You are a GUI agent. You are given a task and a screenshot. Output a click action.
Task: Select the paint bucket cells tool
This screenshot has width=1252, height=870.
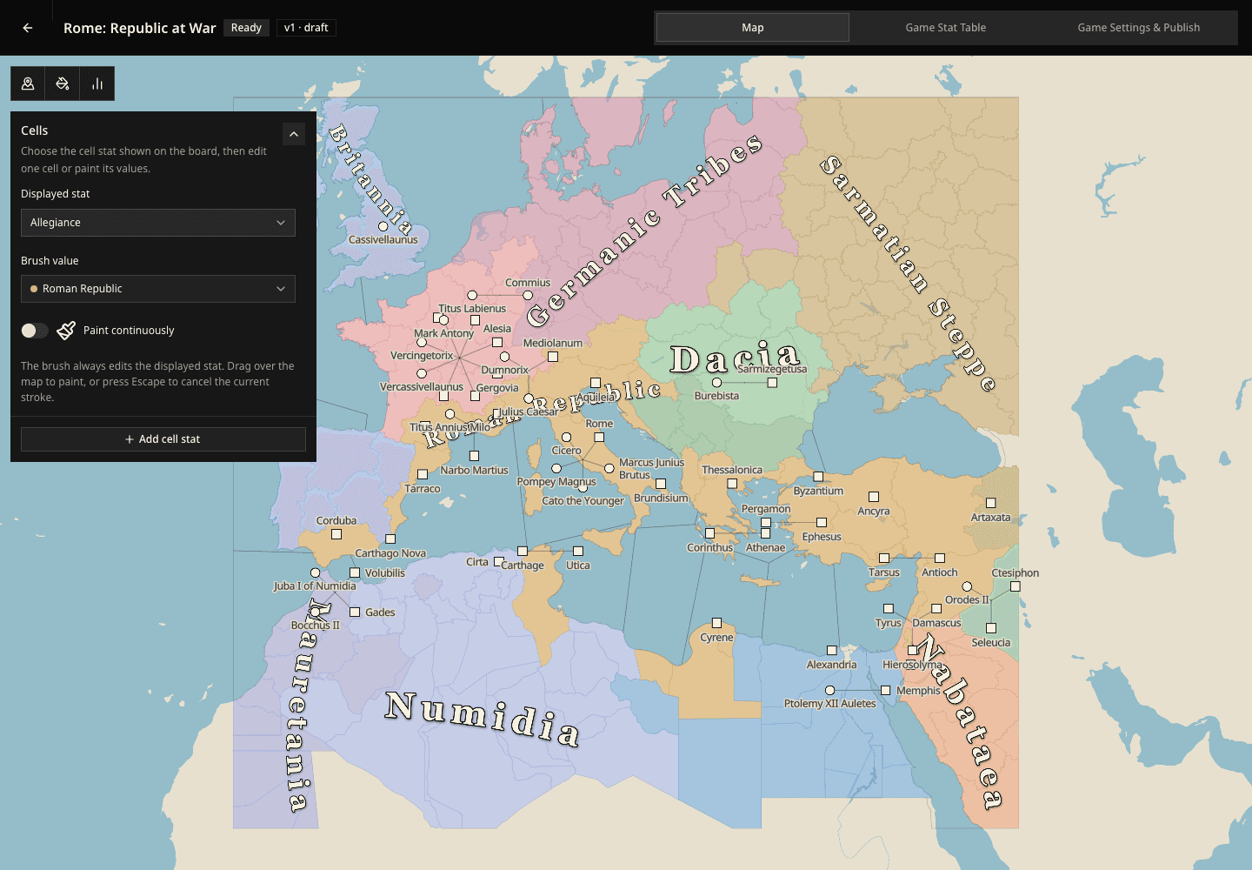[63, 84]
